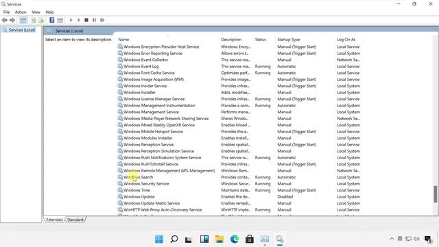Select Windows Perception Simulation Service
This screenshot has width=439, height=247.
tap(158, 151)
